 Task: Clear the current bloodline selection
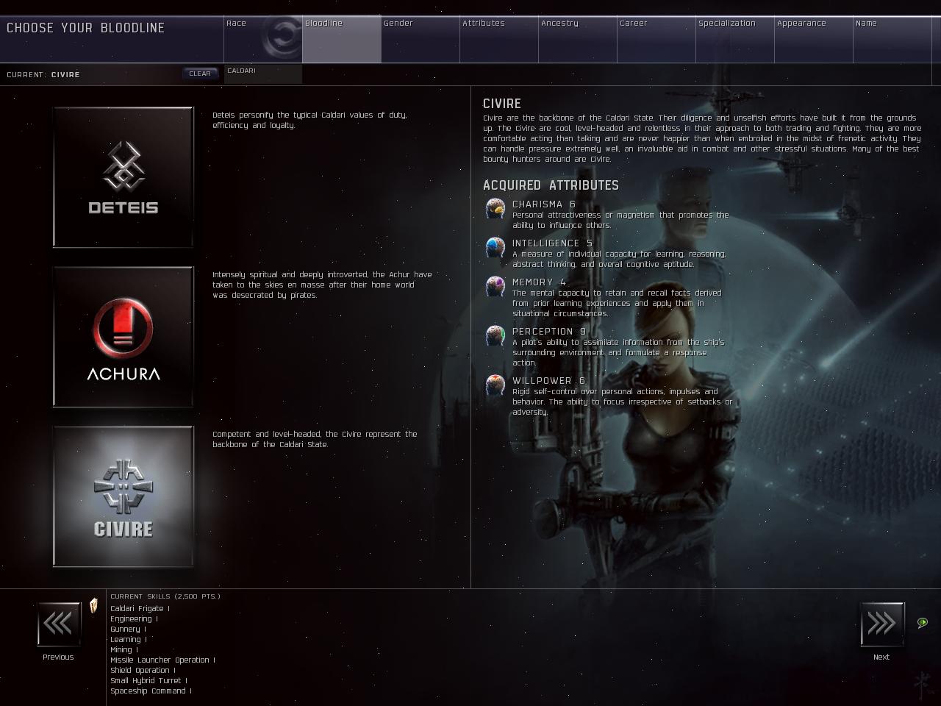pyautogui.click(x=200, y=74)
